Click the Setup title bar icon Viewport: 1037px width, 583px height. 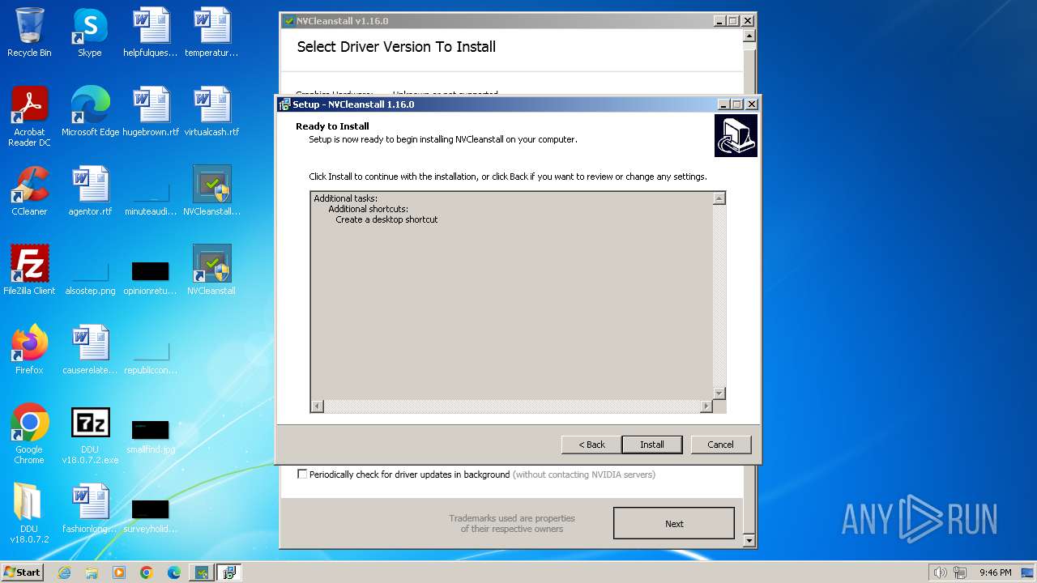pyautogui.click(x=284, y=104)
